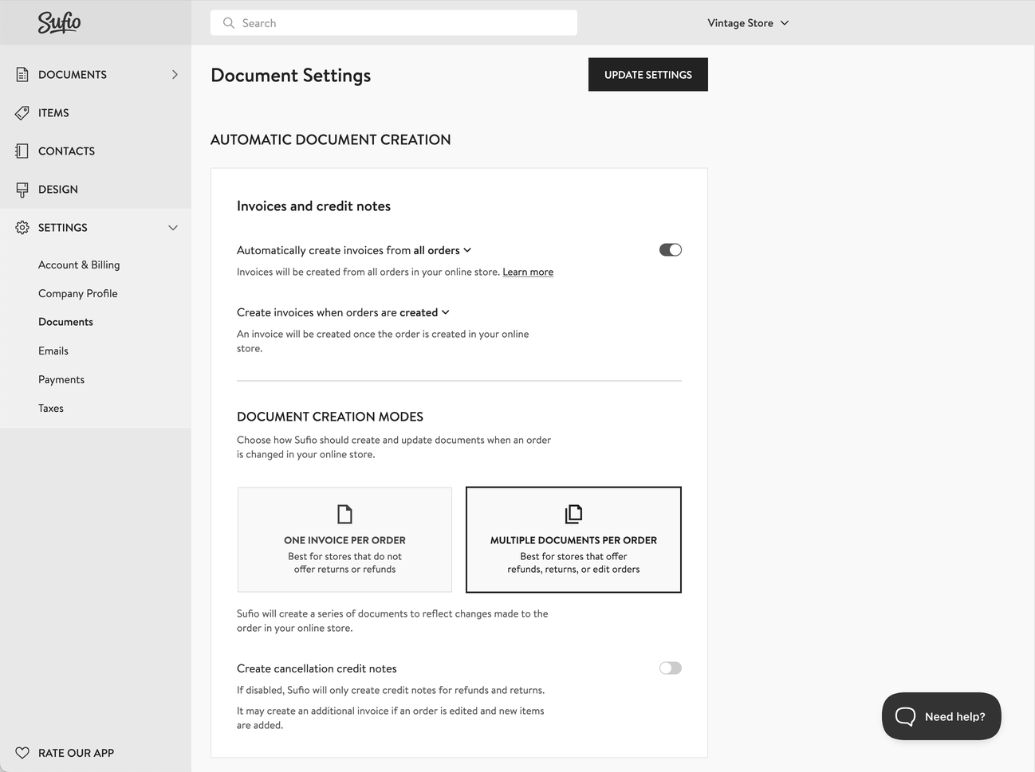Click AUTOMATIC DOCUMENT CREATION heading

point(331,139)
